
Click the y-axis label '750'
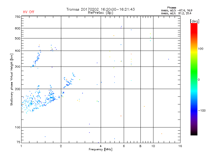point(17,17)
